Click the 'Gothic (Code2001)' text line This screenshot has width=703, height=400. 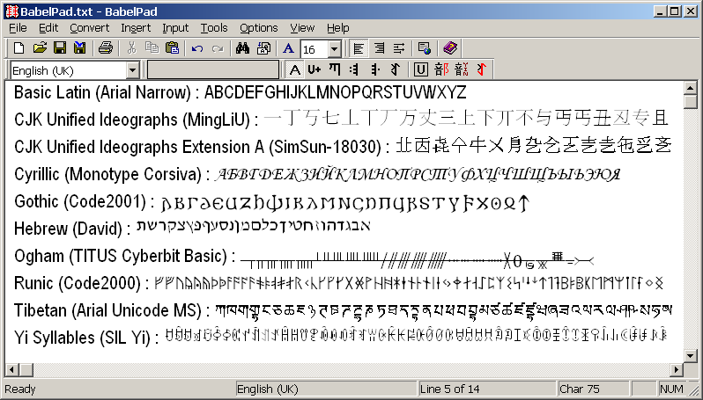click(271, 202)
